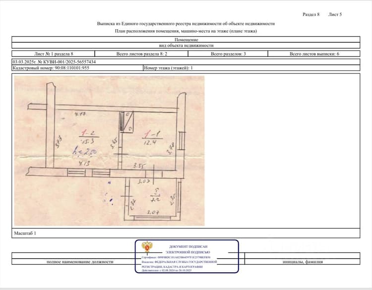Click the Лист № 1 раздела 8 cell
The image size is (372, 290).
[54, 54]
